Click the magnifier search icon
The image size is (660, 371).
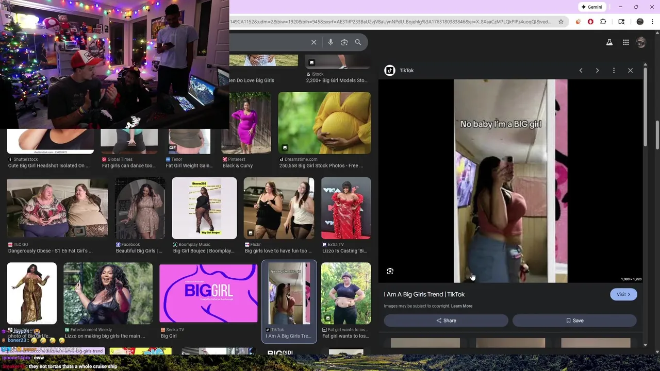coord(358,42)
